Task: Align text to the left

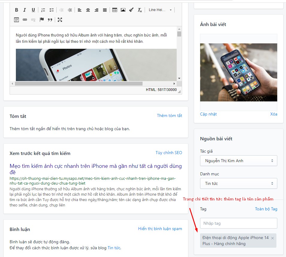Action: [x=80, y=10]
